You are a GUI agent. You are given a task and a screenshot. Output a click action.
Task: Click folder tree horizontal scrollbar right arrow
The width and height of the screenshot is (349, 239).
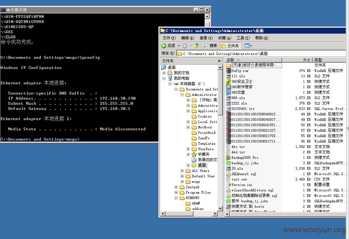[x=215, y=213]
